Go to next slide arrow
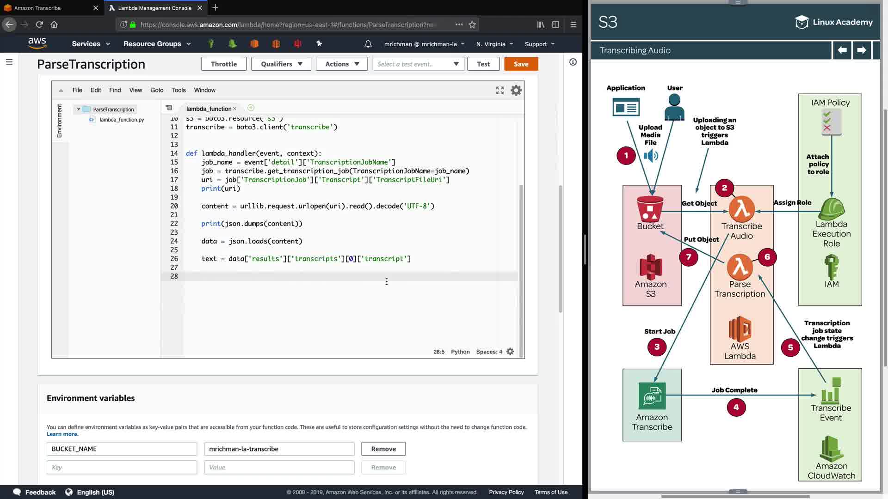Image resolution: width=888 pixels, height=499 pixels. [861, 50]
